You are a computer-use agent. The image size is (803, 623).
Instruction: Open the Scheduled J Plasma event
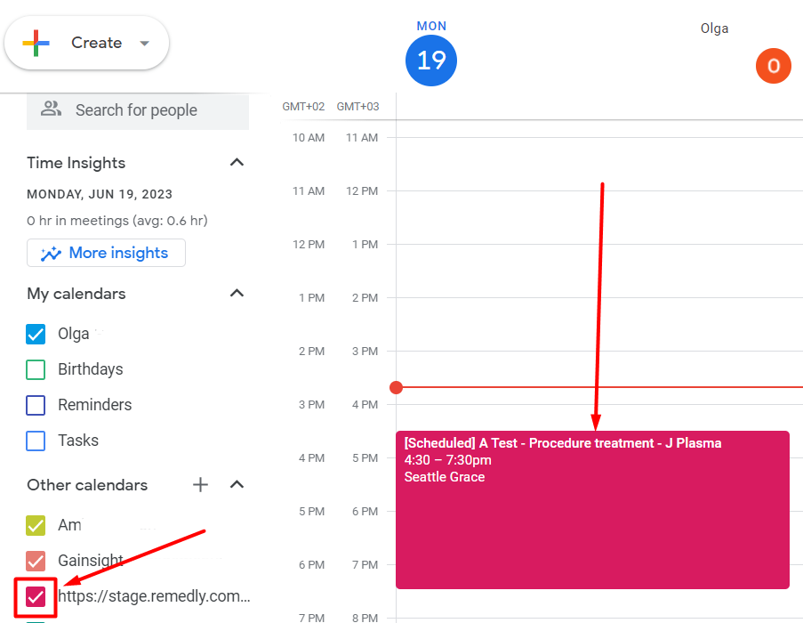coord(592,510)
